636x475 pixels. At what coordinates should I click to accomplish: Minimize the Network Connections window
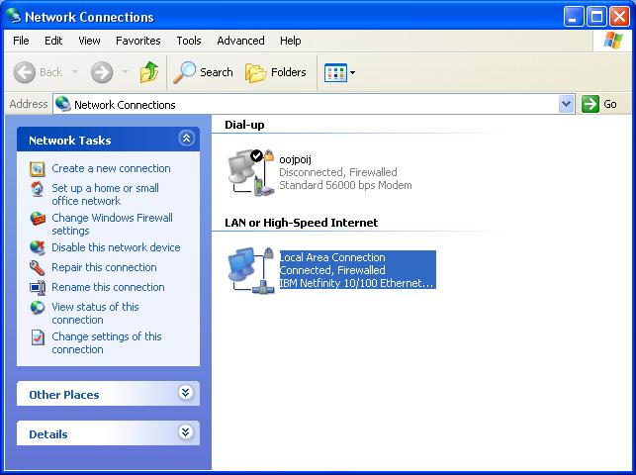pyautogui.click(x=574, y=17)
